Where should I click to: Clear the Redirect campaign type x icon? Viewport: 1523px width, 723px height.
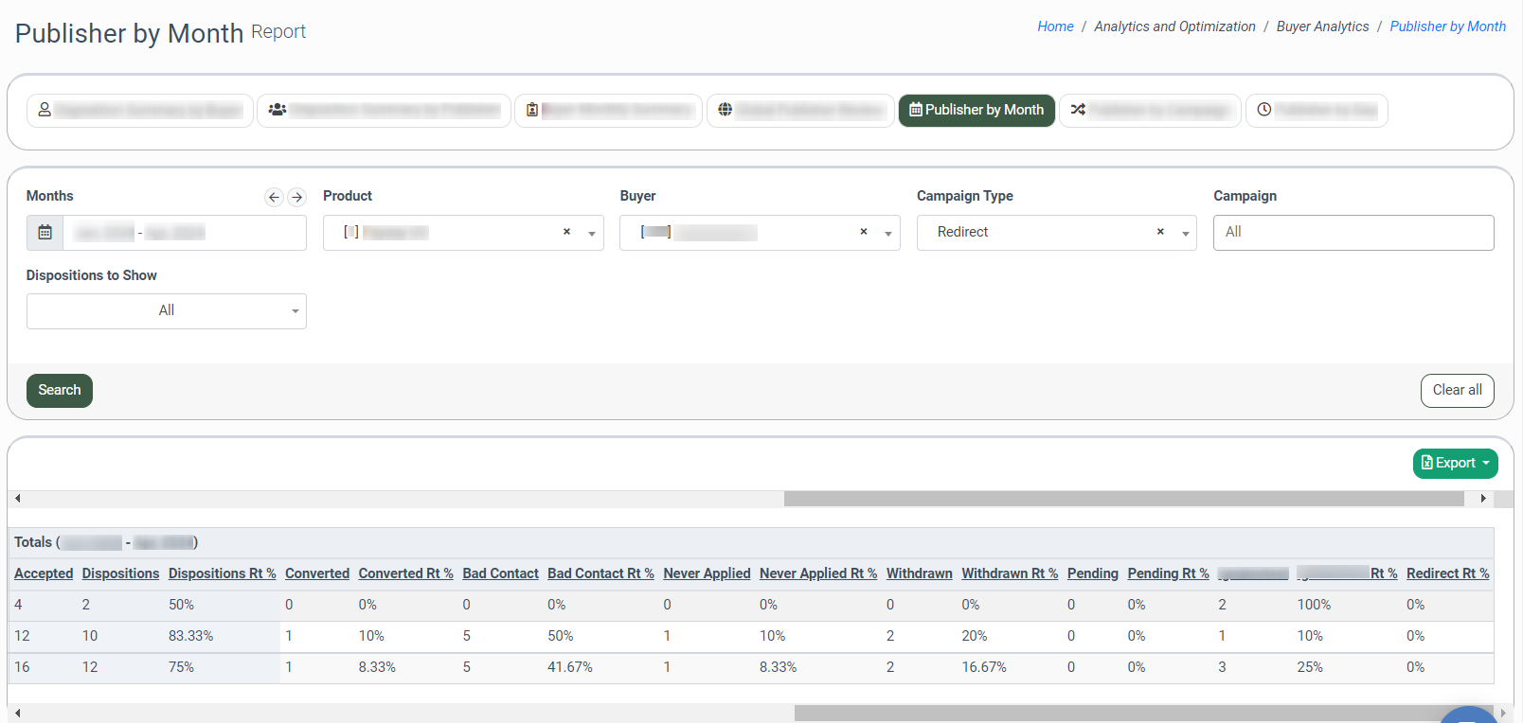point(1159,232)
